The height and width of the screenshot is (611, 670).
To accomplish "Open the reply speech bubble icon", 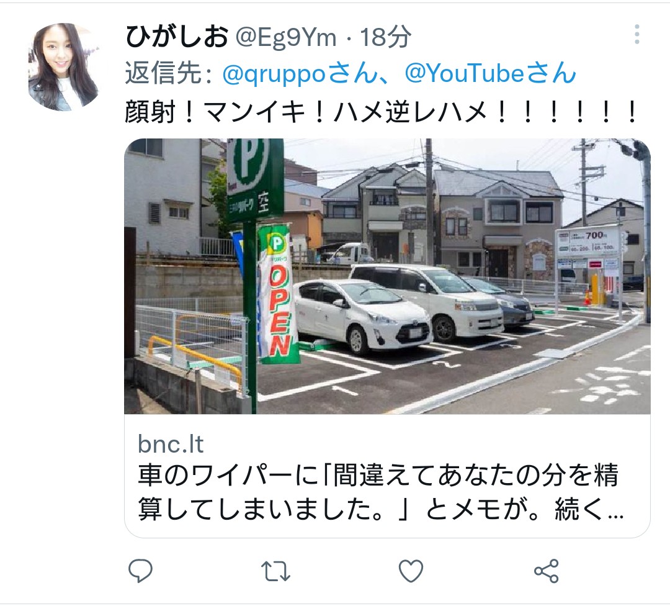I will click(x=141, y=571).
